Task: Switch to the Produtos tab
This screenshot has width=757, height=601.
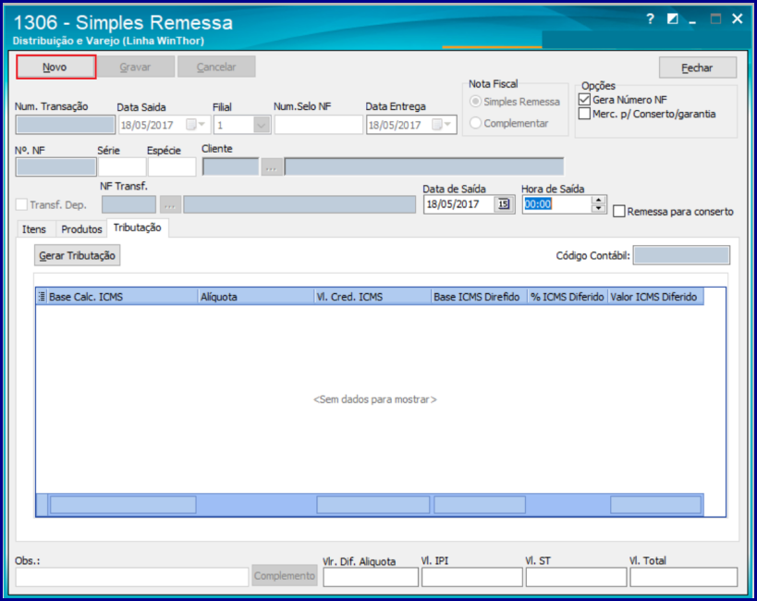Action: pos(81,229)
